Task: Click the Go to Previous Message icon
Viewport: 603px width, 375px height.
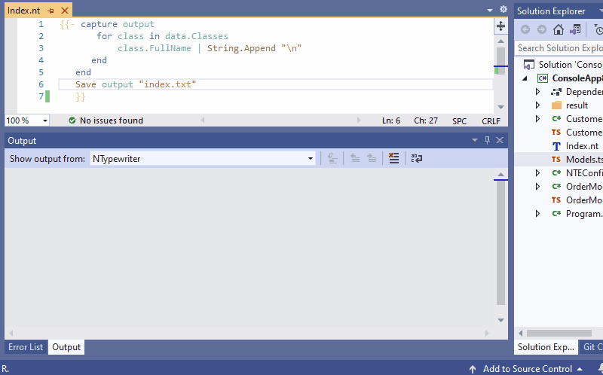Action: click(x=355, y=158)
